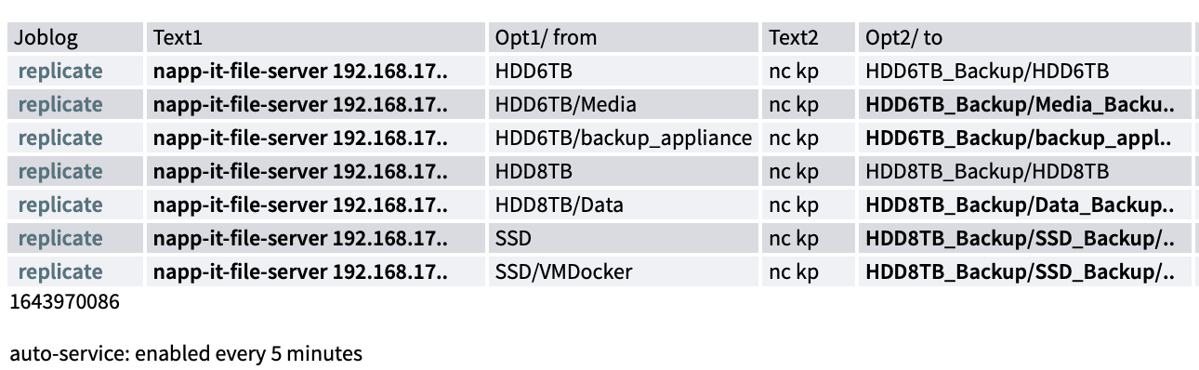Open replicate joblog for HDD6TB/Media job
This screenshot has height=370, width=1199.
tap(60, 104)
